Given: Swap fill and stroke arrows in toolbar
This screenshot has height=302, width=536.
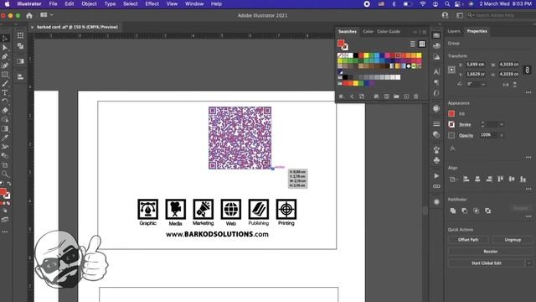Looking at the screenshot, I should [9, 184].
